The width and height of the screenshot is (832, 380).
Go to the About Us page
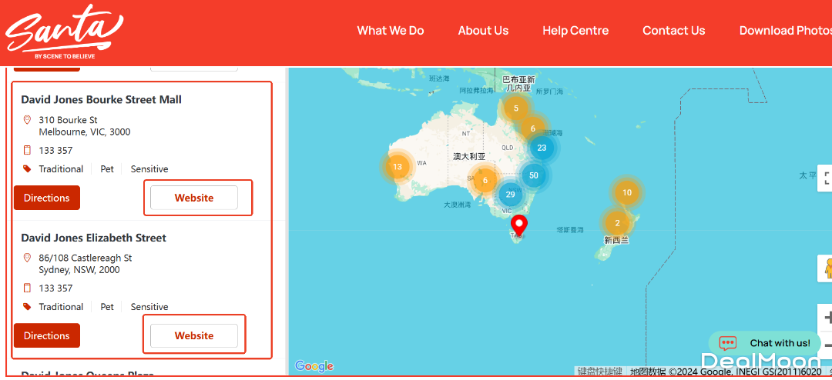483,31
